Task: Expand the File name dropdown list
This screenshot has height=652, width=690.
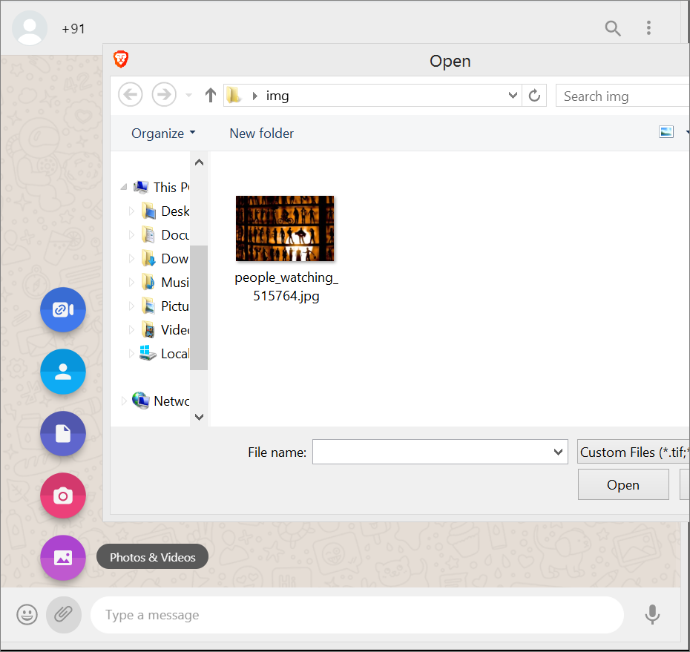Action: 559,452
